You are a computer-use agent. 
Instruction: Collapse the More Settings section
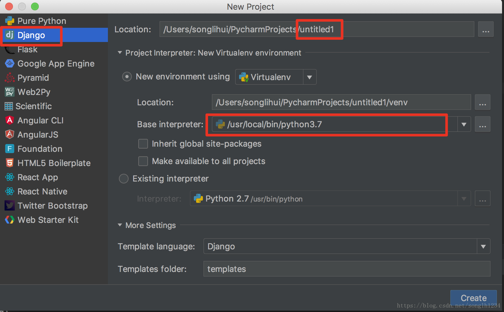tap(120, 225)
